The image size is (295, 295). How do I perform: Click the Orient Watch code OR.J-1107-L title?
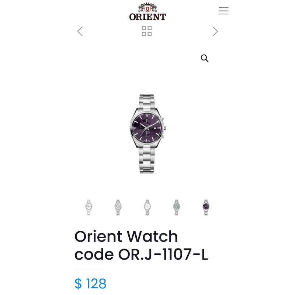[141, 245]
